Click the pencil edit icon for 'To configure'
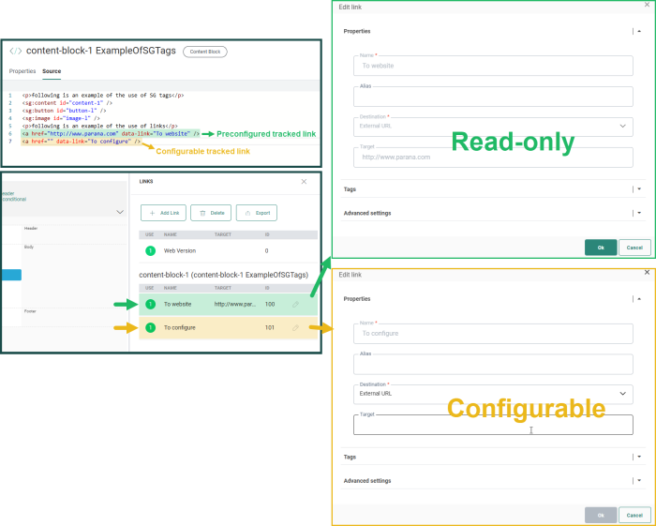The image size is (656, 526). coord(295,327)
